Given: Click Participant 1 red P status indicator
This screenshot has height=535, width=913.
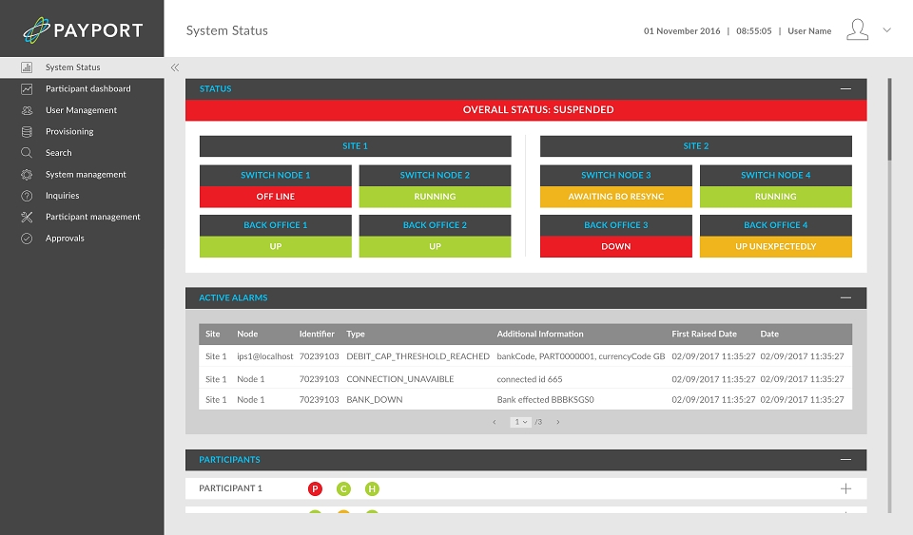Looking at the screenshot, I should pos(315,489).
